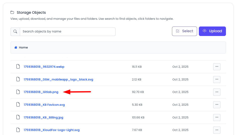Click file icon beside 1759368018_9632974.webp
This screenshot has height=135, width=237.
click(18, 66)
